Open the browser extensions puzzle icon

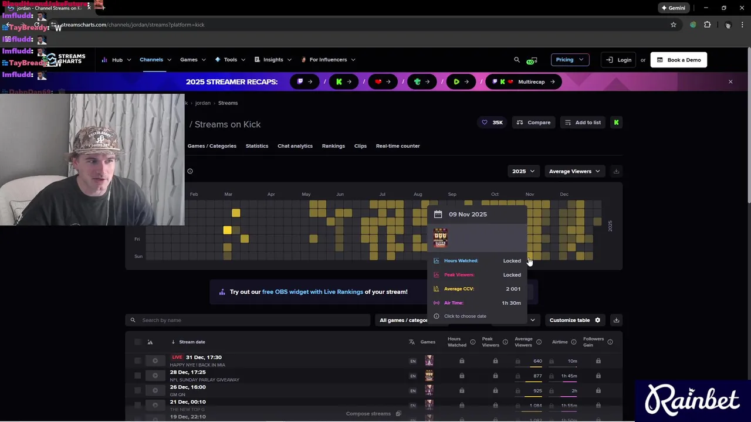click(x=708, y=25)
